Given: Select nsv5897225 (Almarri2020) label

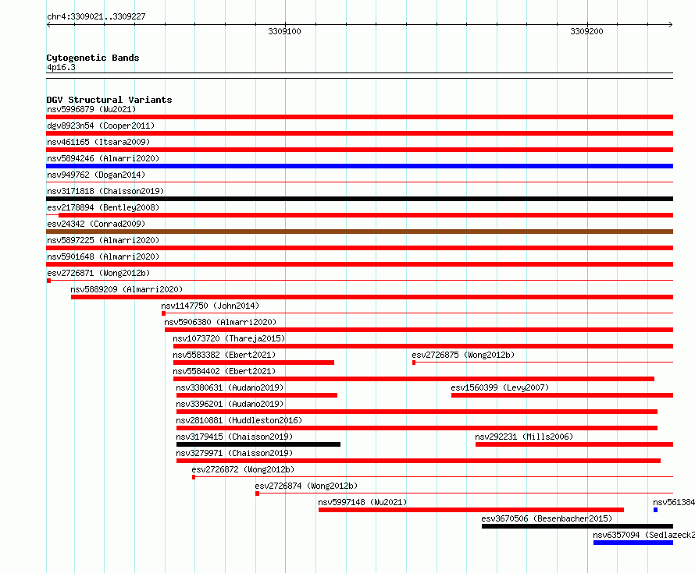Looking at the screenshot, I should click(103, 240).
